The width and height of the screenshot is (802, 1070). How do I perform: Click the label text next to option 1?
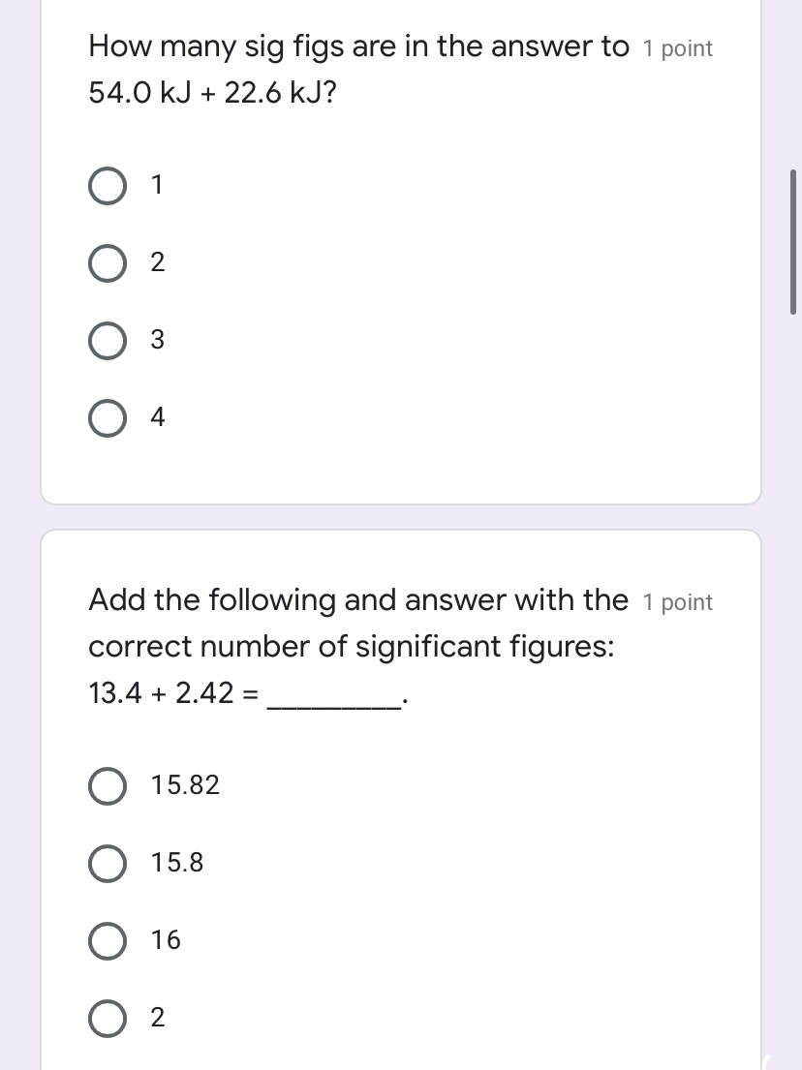click(x=155, y=185)
